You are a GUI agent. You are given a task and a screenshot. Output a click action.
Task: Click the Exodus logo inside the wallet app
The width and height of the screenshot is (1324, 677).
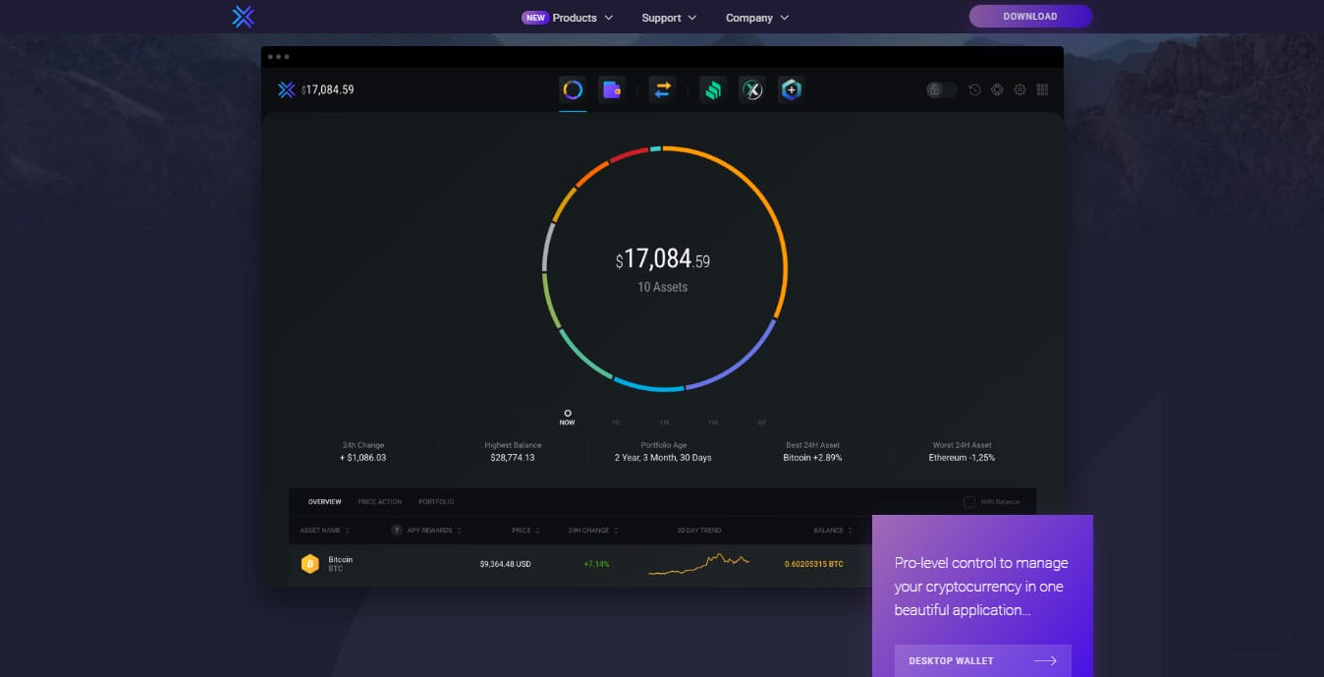click(286, 89)
